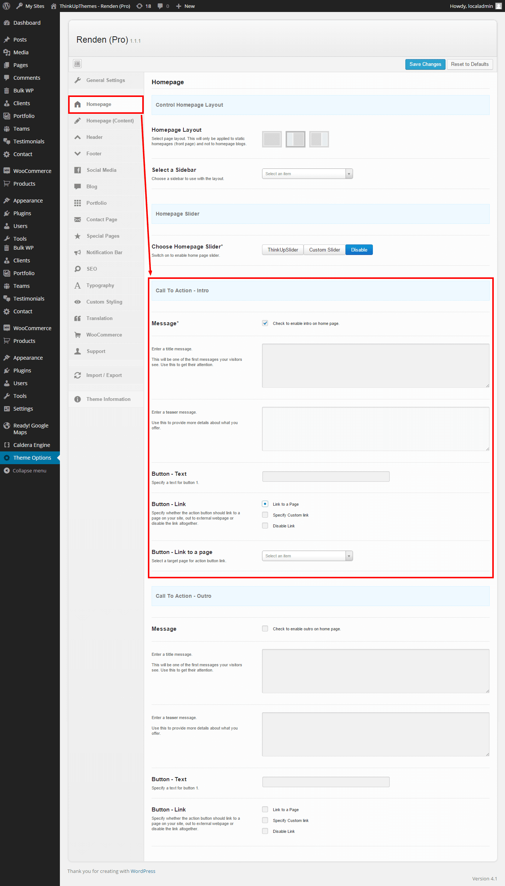Focus the intro Button - Text field
This screenshot has width=505, height=886.
326,477
